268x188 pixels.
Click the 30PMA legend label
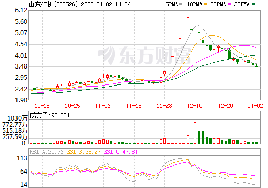[242, 4]
